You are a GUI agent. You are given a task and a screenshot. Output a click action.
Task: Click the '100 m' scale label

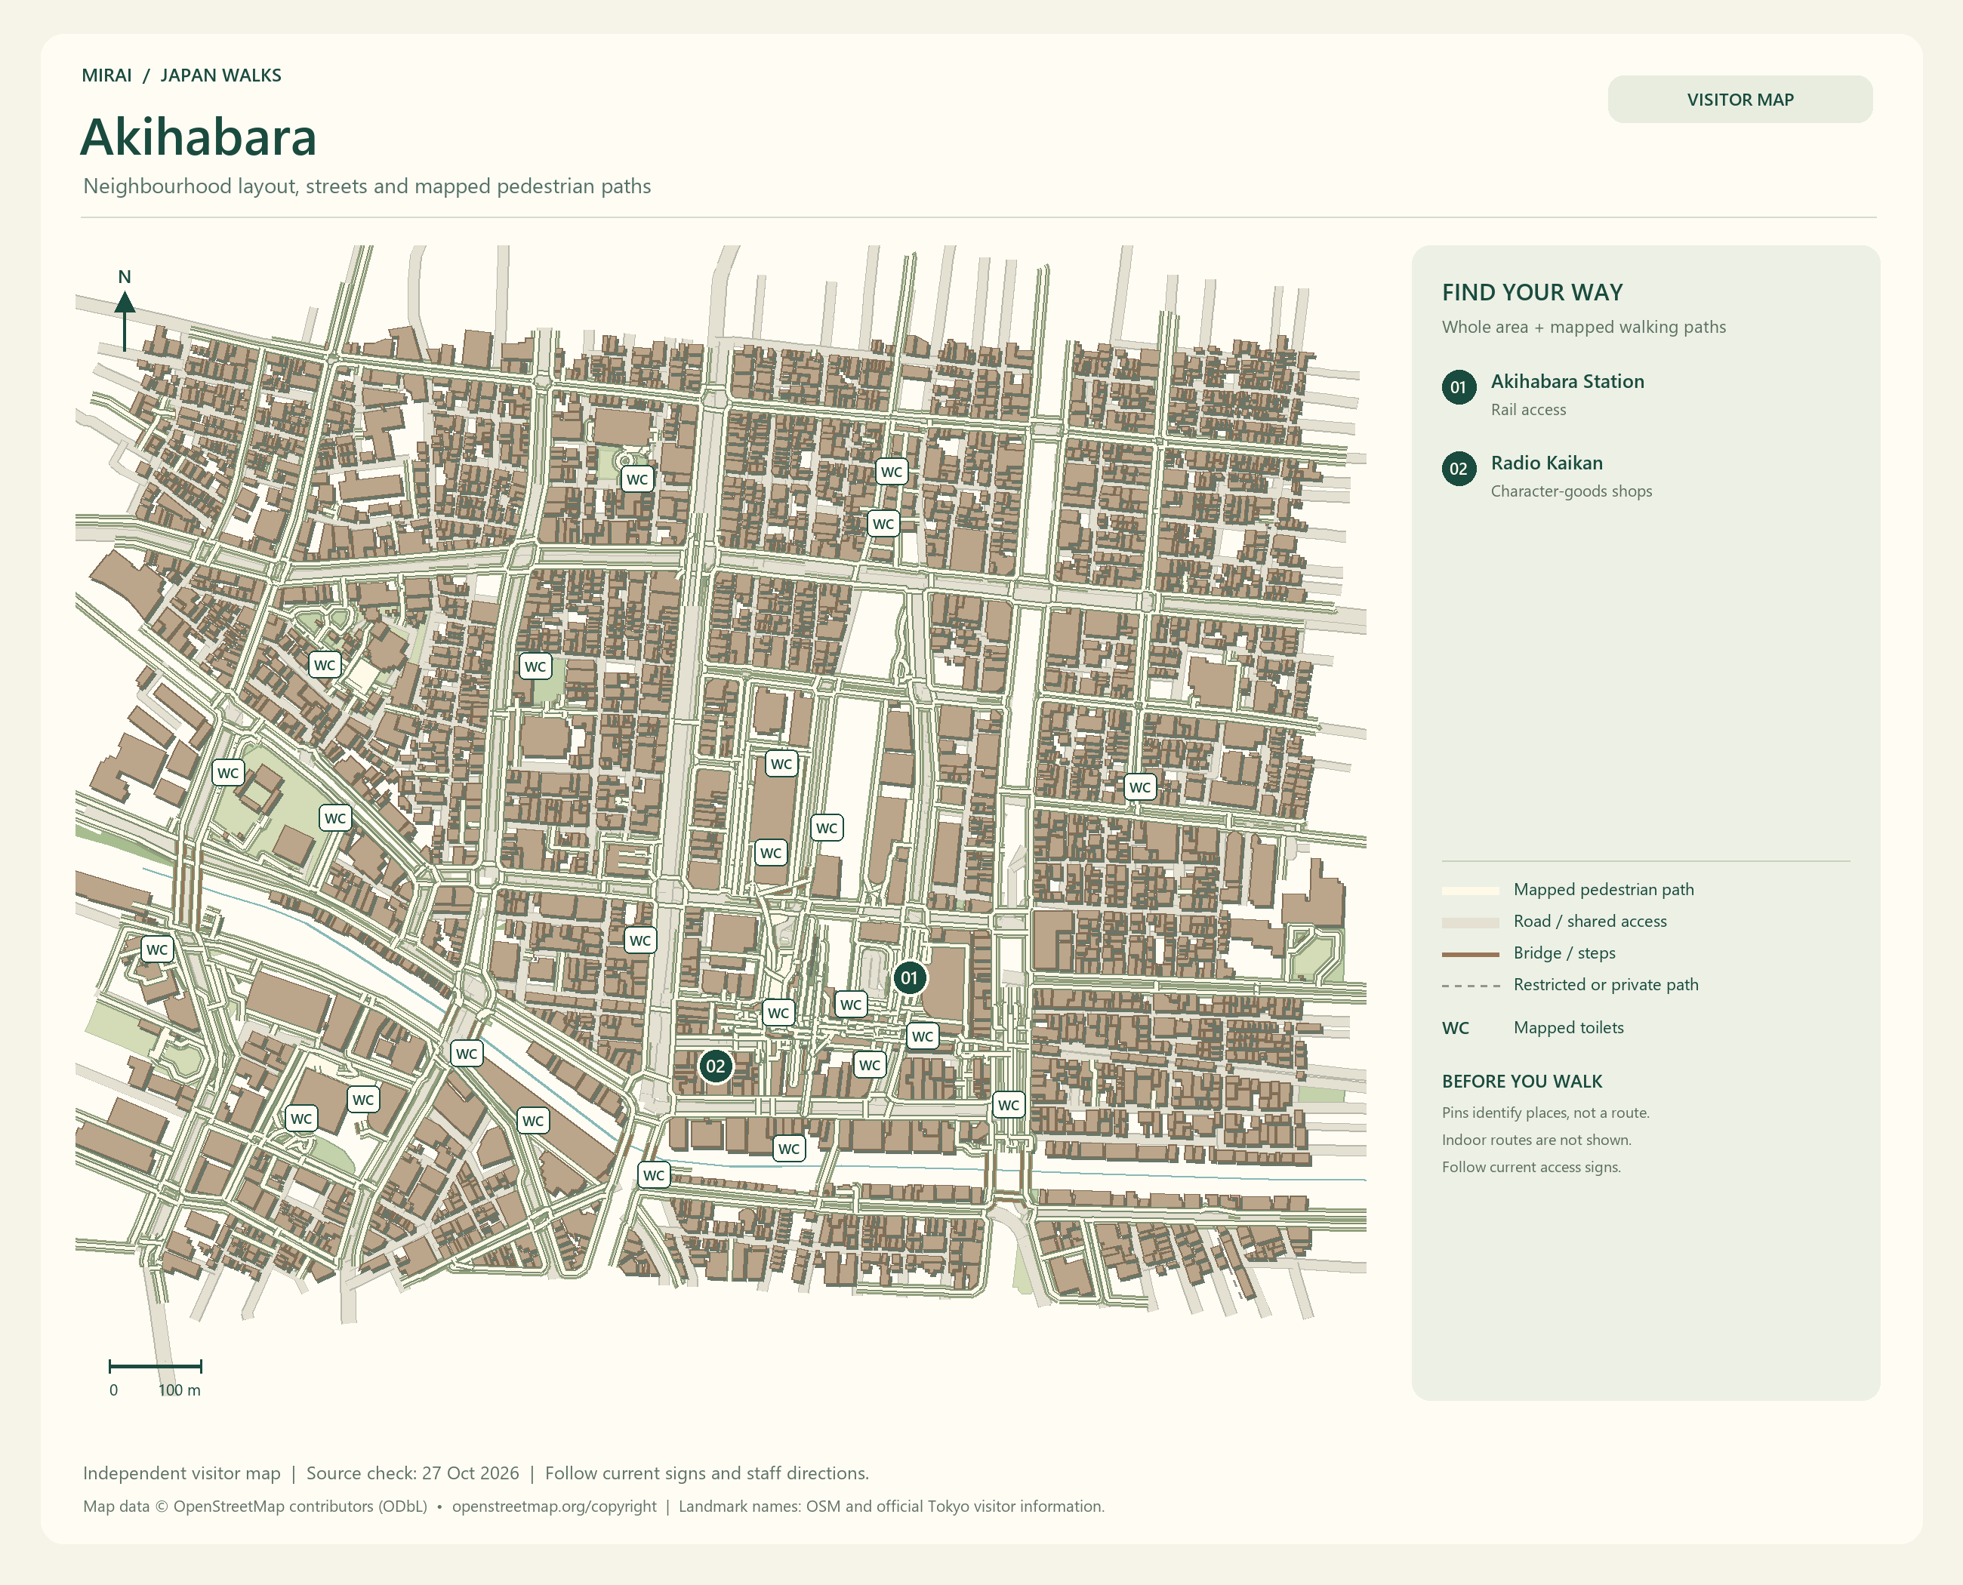tap(179, 1390)
